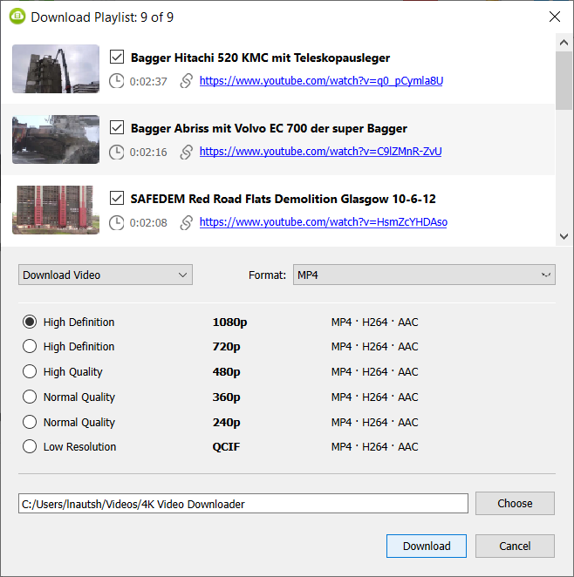574x577 pixels.
Task: Pick Normal Quality 360p option
Action: [30, 397]
